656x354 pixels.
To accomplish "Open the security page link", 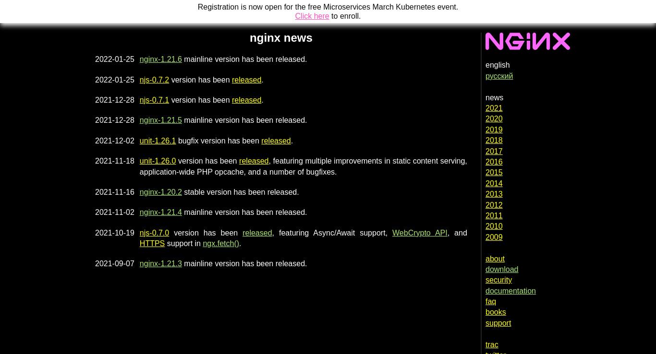I will (498, 280).
